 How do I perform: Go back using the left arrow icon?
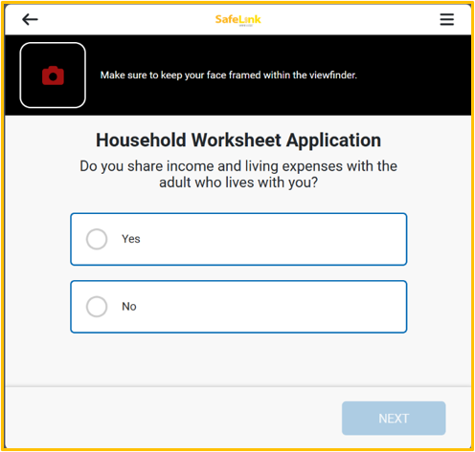[30, 19]
